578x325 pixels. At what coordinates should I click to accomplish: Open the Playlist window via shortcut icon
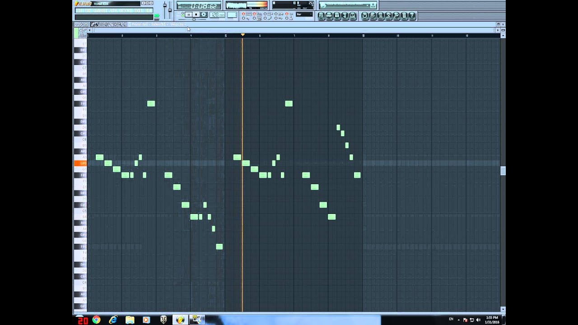[x=321, y=16]
